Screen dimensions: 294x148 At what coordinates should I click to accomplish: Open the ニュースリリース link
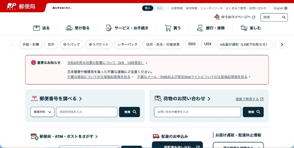[211, 8]
